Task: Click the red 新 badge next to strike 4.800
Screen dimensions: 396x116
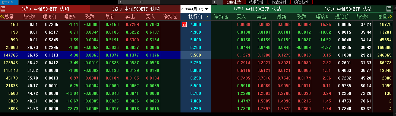Action: pos(184,24)
